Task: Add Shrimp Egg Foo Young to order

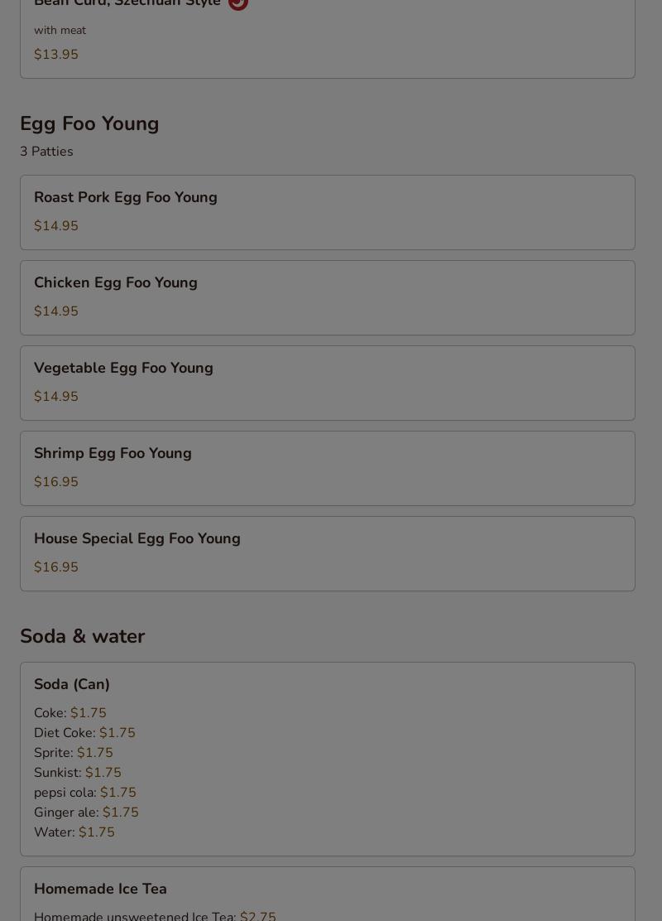Action: pyautogui.click(x=113, y=454)
